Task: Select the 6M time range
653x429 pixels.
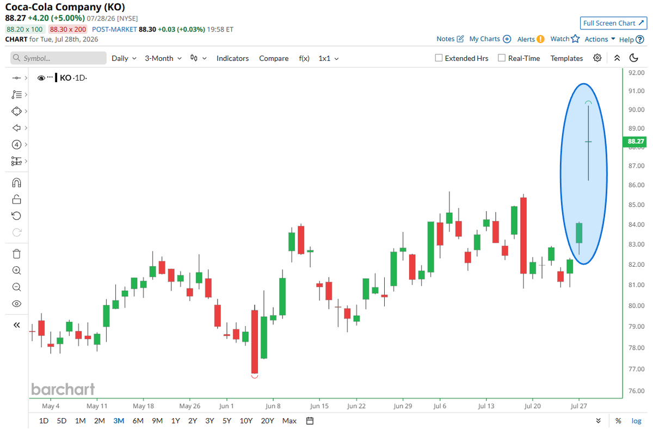Action: coord(138,420)
